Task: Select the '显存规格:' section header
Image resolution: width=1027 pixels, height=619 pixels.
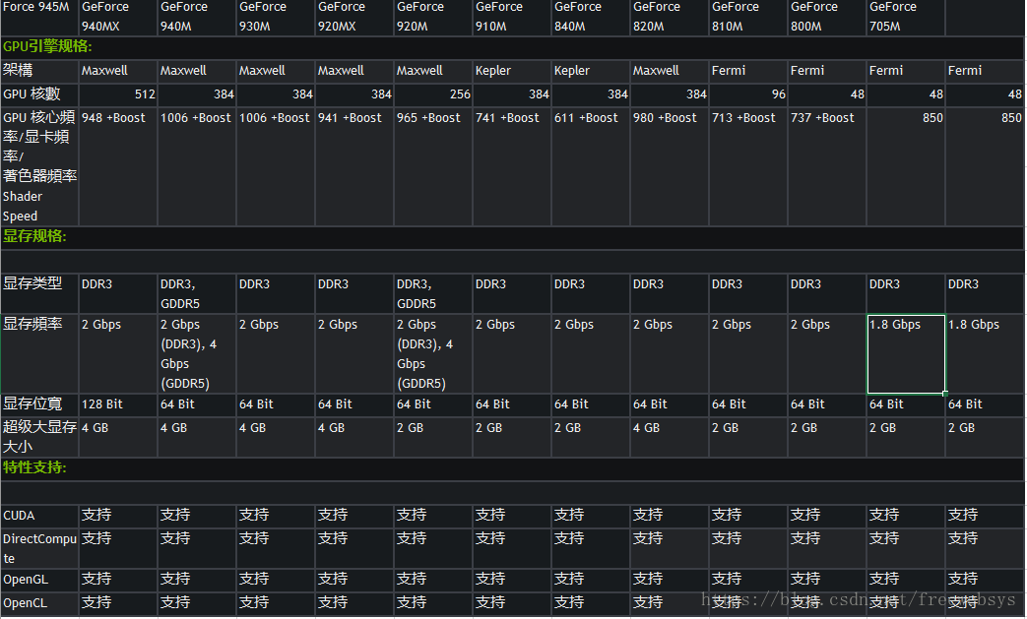Action: [34, 236]
